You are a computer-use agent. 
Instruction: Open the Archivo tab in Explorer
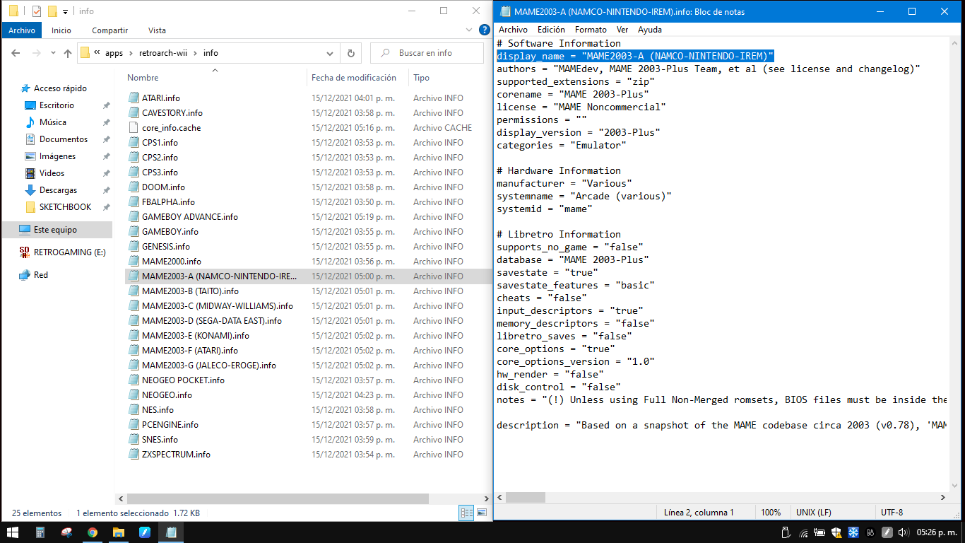[x=22, y=30]
